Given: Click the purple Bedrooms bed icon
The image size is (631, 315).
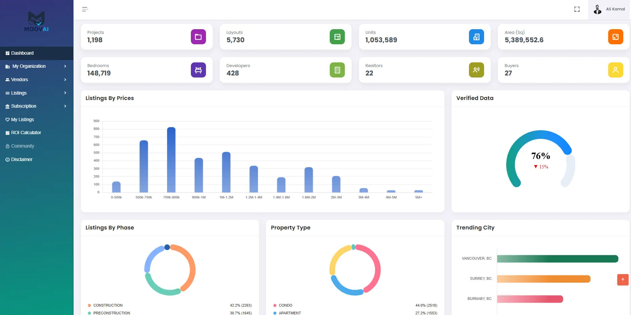Looking at the screenshot, I should [198, 70].
